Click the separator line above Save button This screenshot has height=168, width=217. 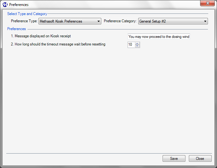tap(109, 154)
